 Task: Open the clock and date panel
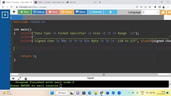(x=161, y=93)
